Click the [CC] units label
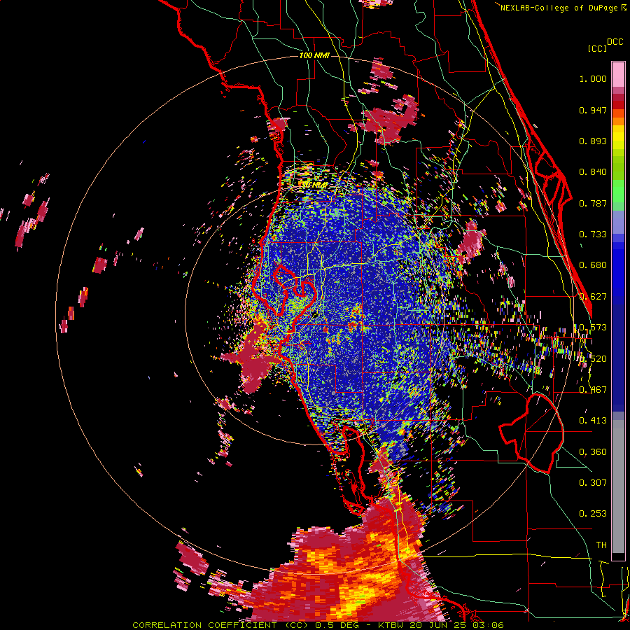 (x=597, y=48)
